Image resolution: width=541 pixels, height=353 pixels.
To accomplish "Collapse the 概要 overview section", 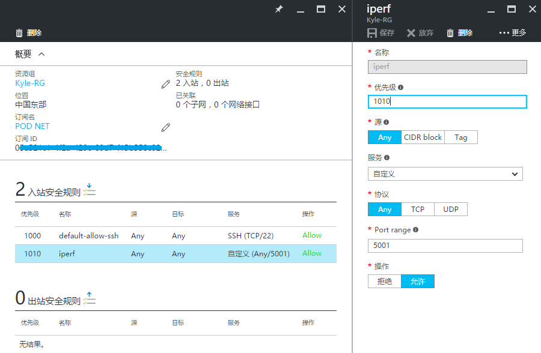I will [x=41, y=54].
